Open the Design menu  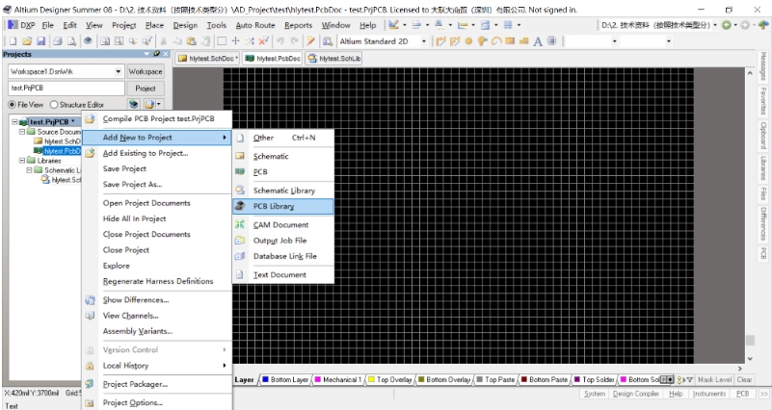click(x=185, y=25)
